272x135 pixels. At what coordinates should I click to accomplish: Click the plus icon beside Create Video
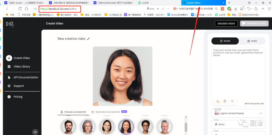(9, 58)
